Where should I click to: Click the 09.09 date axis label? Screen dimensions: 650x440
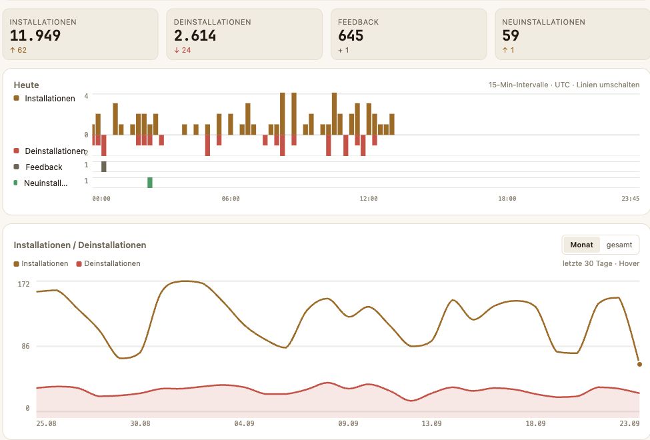tap(348, 423)
